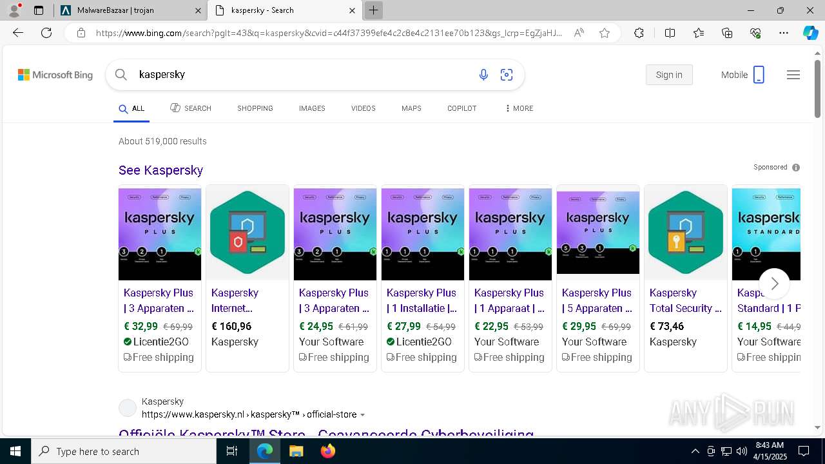Open the Windows Start menu
Screen dimensions: 825x464
point(15,451)
